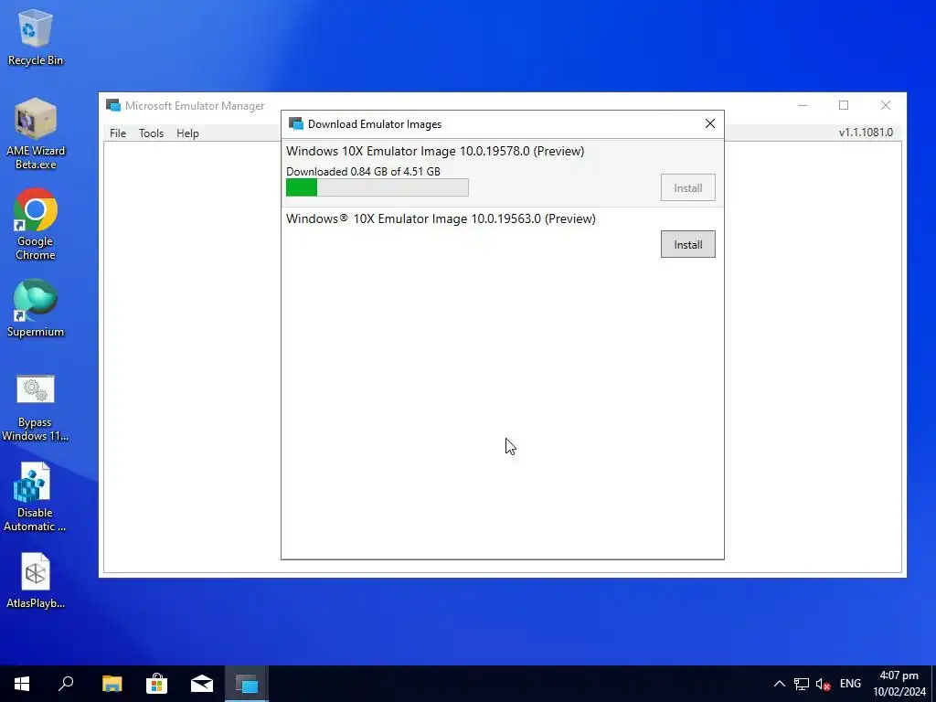This screenshot has width=936, height=702.
Task: Open clock and date flyout
Action: pyautogui.click(x=899, y=684)
